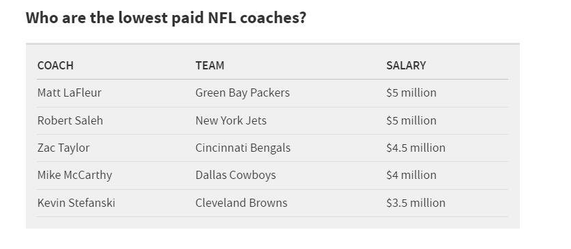Click Mike McCarthy's name

click(x=74, y=175)
